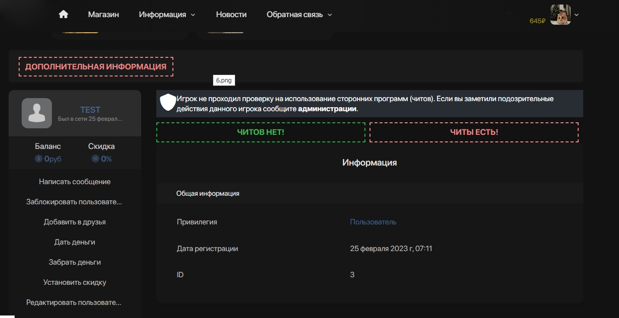Select Добавить в друзья option
This screenshot has width=619, height=318.
click(x=75, y=222)
